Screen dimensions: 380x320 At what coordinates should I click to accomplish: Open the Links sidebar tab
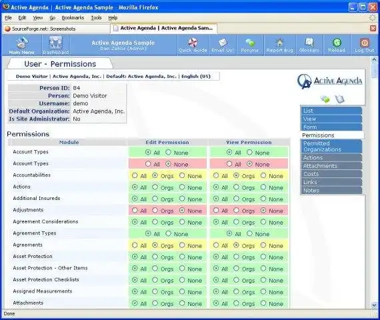tap(331, 182)
